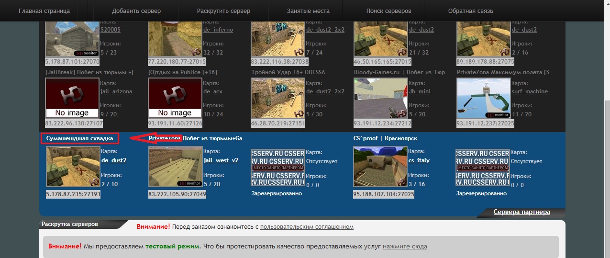The image size is (610, 258).
Task: Open the пользовательским соглашением link
Action: [307, 226]
